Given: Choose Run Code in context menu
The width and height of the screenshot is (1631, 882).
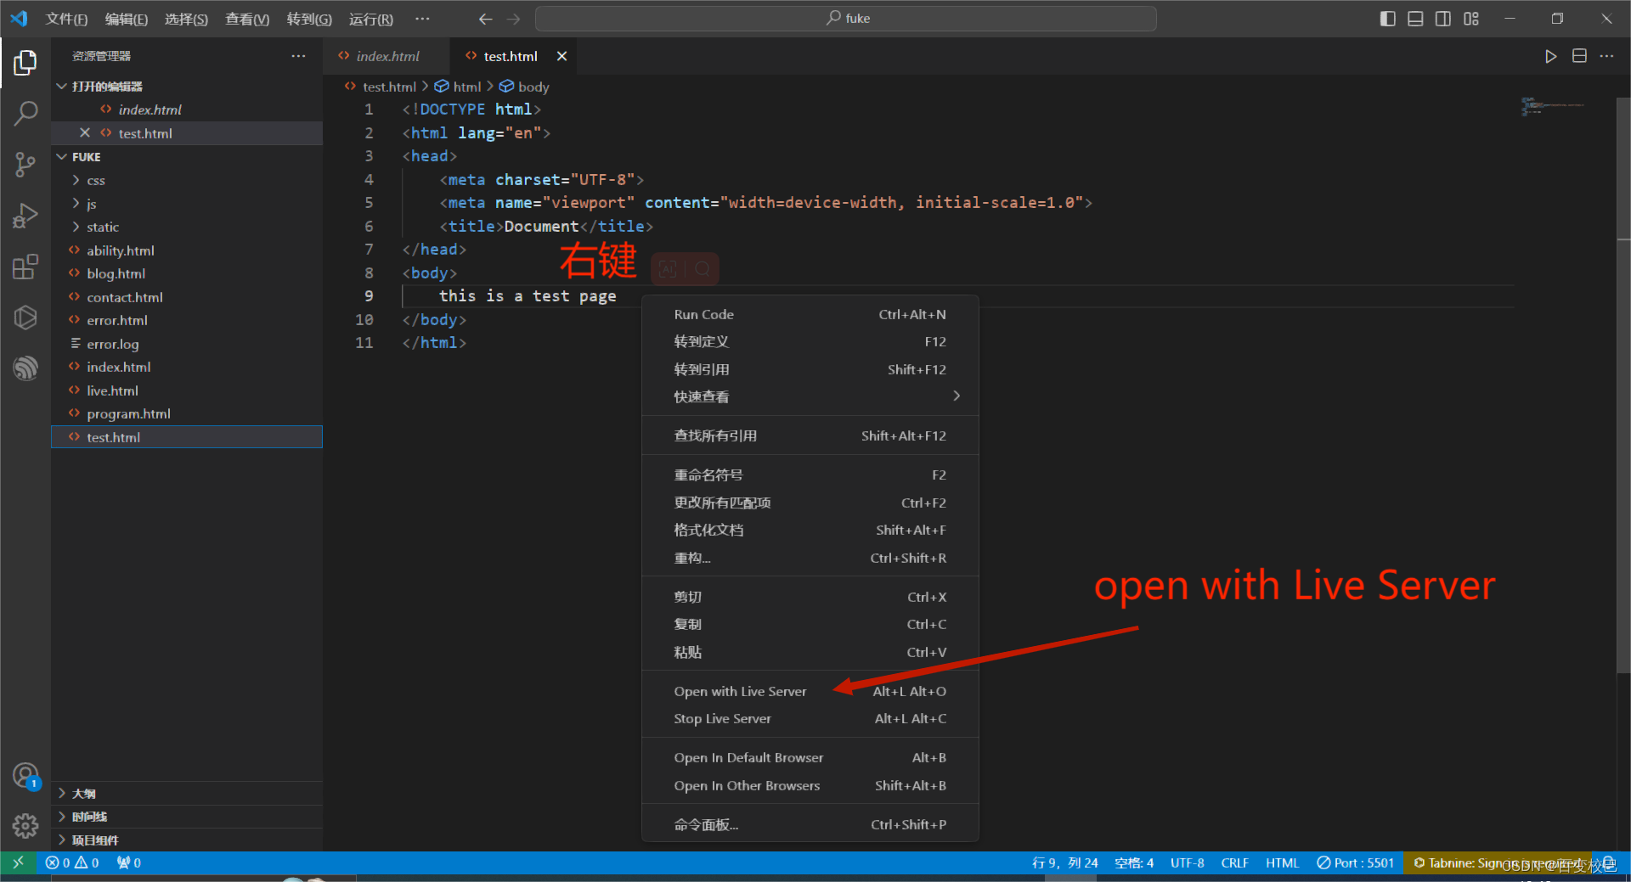Looking at the screenshot, I should pos(810,314).
